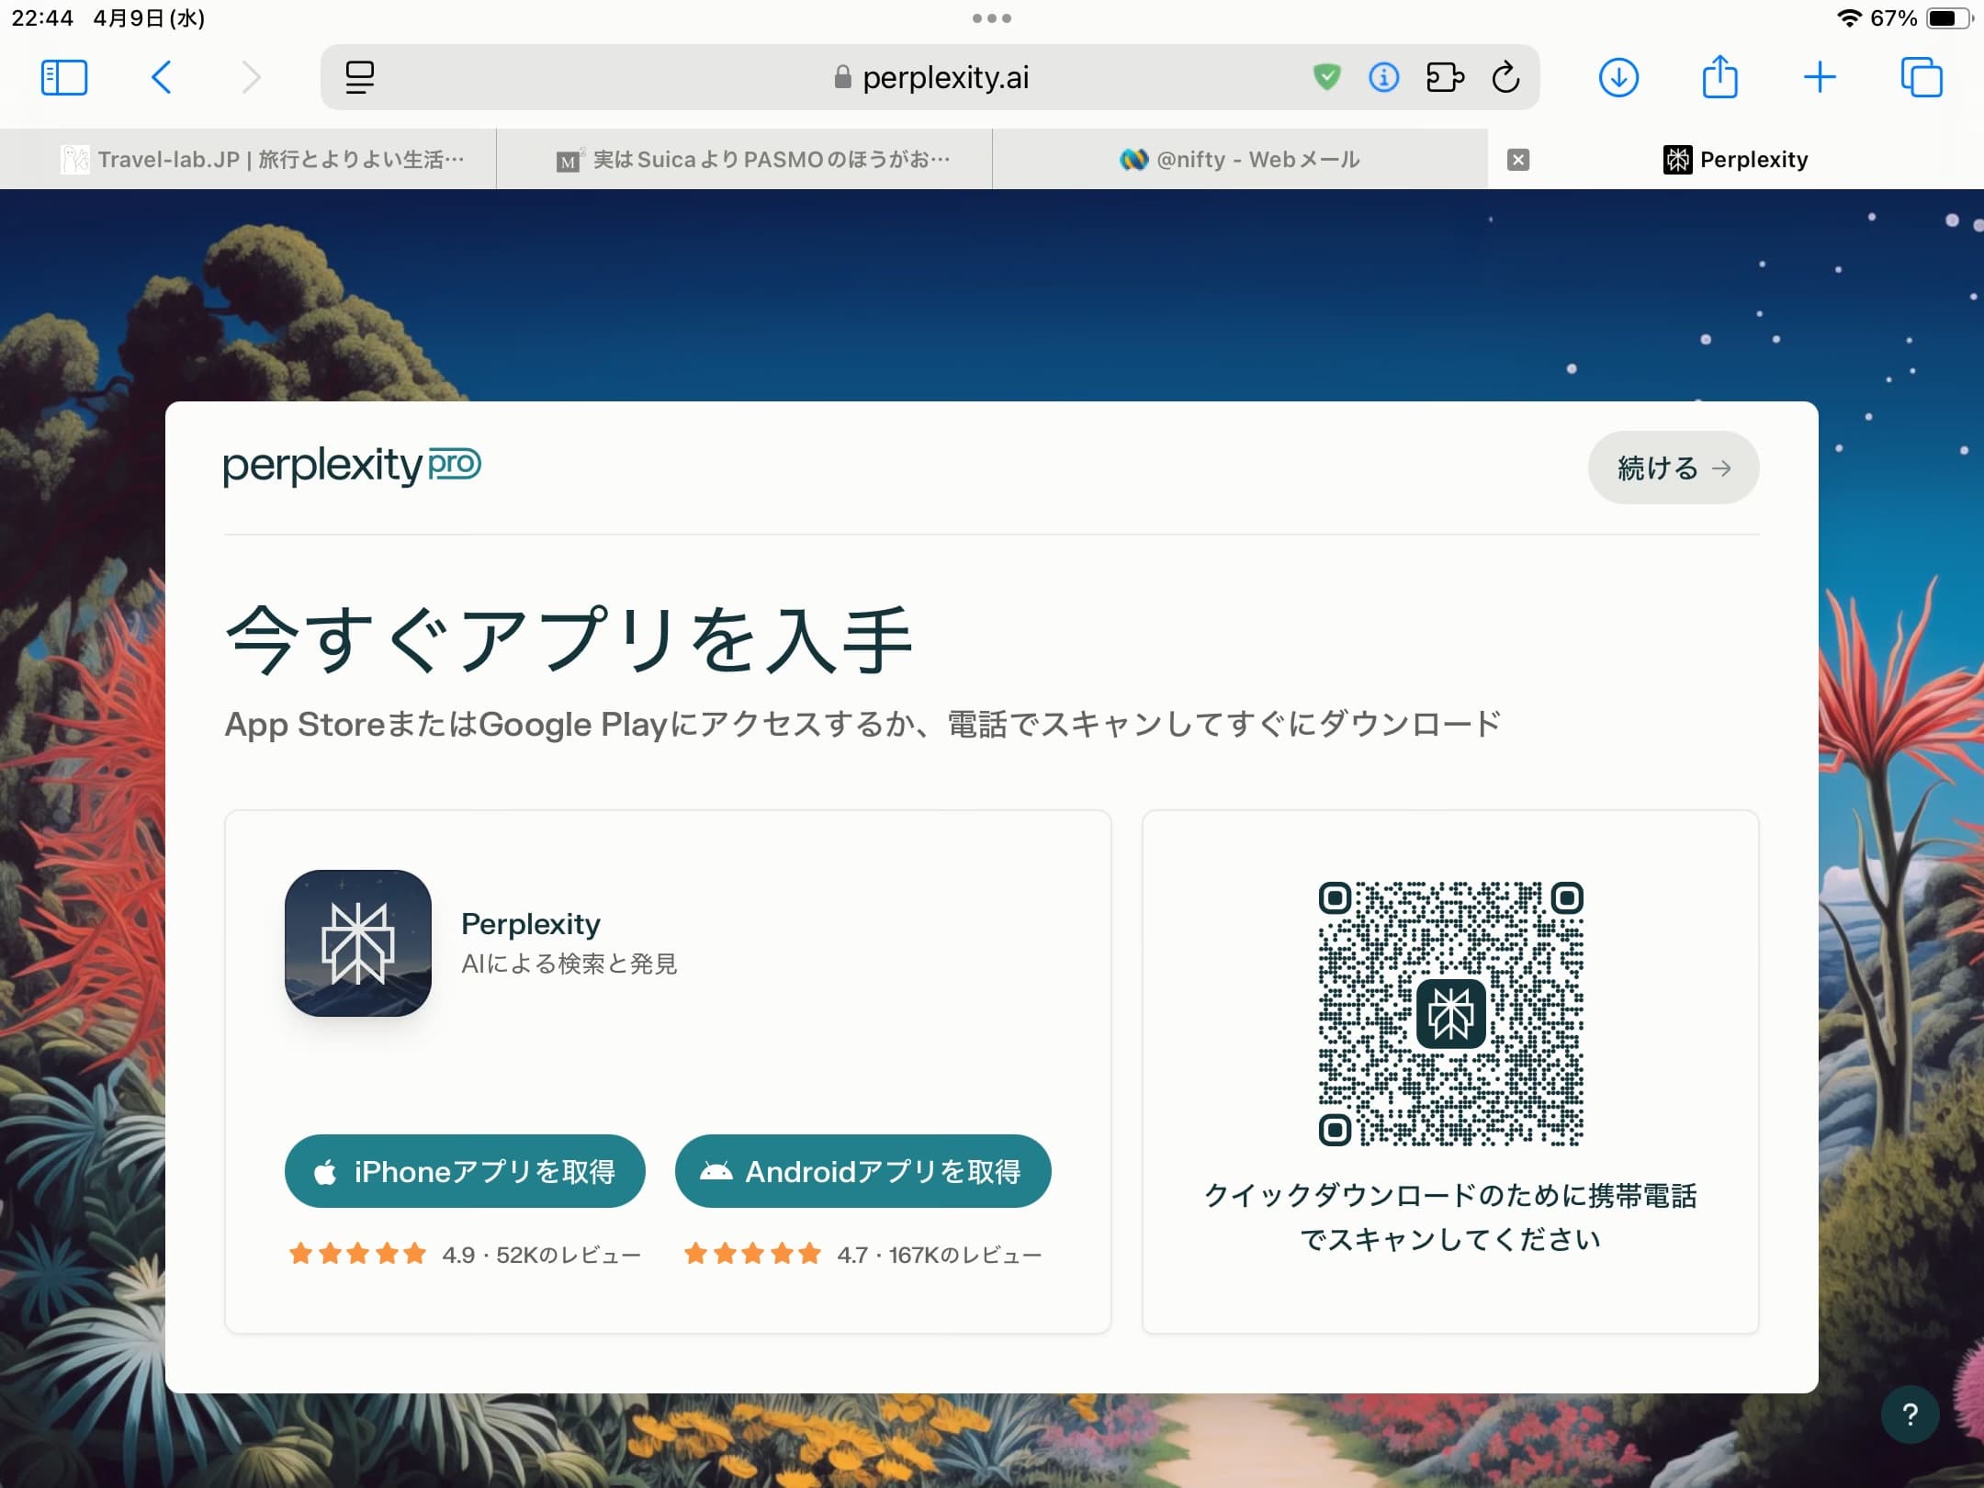Viewport: 1984px width, 1488px height.
Task: Click the 'Perplexity' app name text
Action: 531,924
